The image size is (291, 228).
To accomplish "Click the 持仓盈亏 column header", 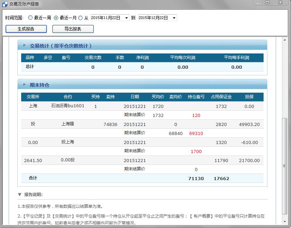I will (x=196, y=97).
